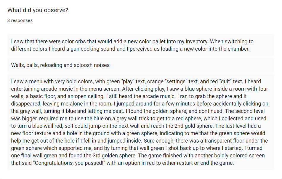Select the first response about color orbs

pyautogui.click(x=141, y=45)
